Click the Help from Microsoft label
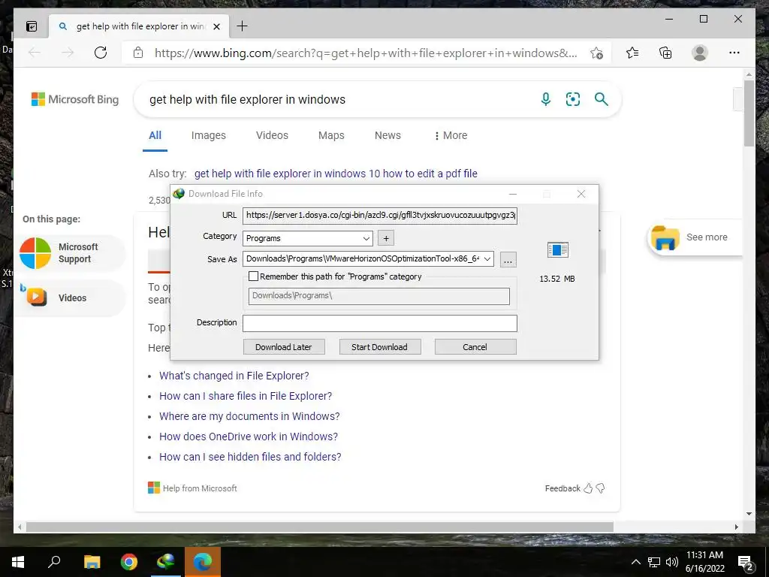This screenshot has height=577, width=769. pos(200,488)
